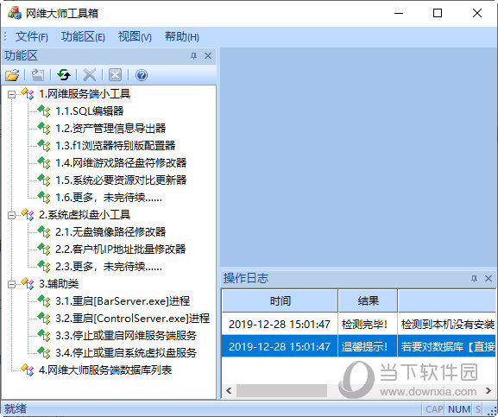The height and width of the screenshot is (417, 498).
Task: Click icon beside 1.4.网维游戏路径盘符修改器
Action: (x=44, y=162)
